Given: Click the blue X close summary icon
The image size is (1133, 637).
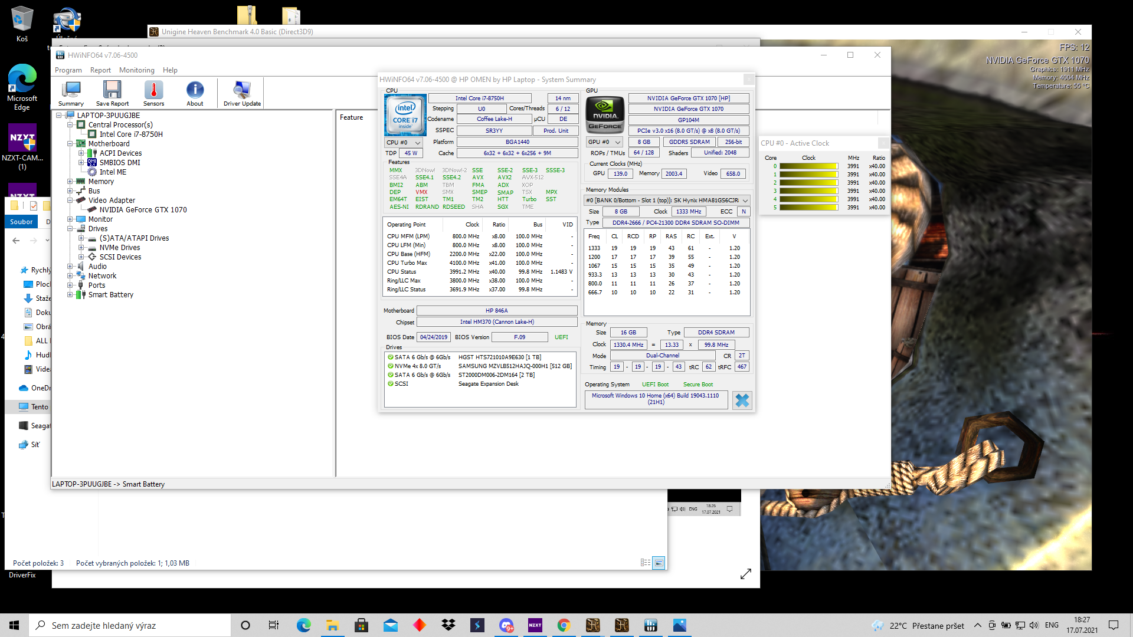Looking at the screenshot, I should click(742, 400).
